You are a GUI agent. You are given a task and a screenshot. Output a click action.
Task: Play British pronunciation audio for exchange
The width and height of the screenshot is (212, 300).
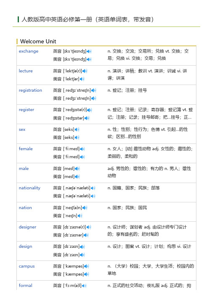point(89,51)
